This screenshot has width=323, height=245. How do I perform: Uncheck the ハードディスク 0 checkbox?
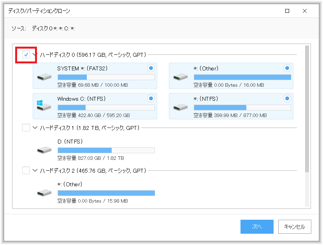pos(26,54)
